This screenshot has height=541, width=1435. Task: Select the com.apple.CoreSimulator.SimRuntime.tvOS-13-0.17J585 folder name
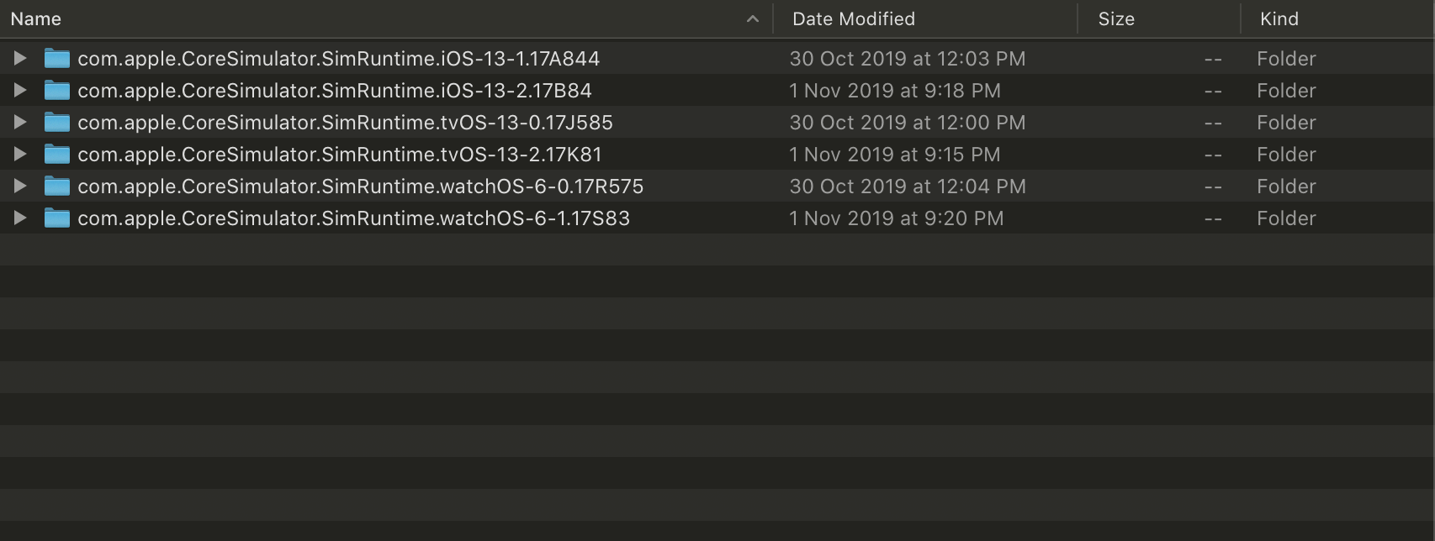345,123
